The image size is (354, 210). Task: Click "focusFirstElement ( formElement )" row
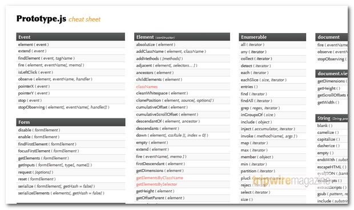[x=71, y=151]
